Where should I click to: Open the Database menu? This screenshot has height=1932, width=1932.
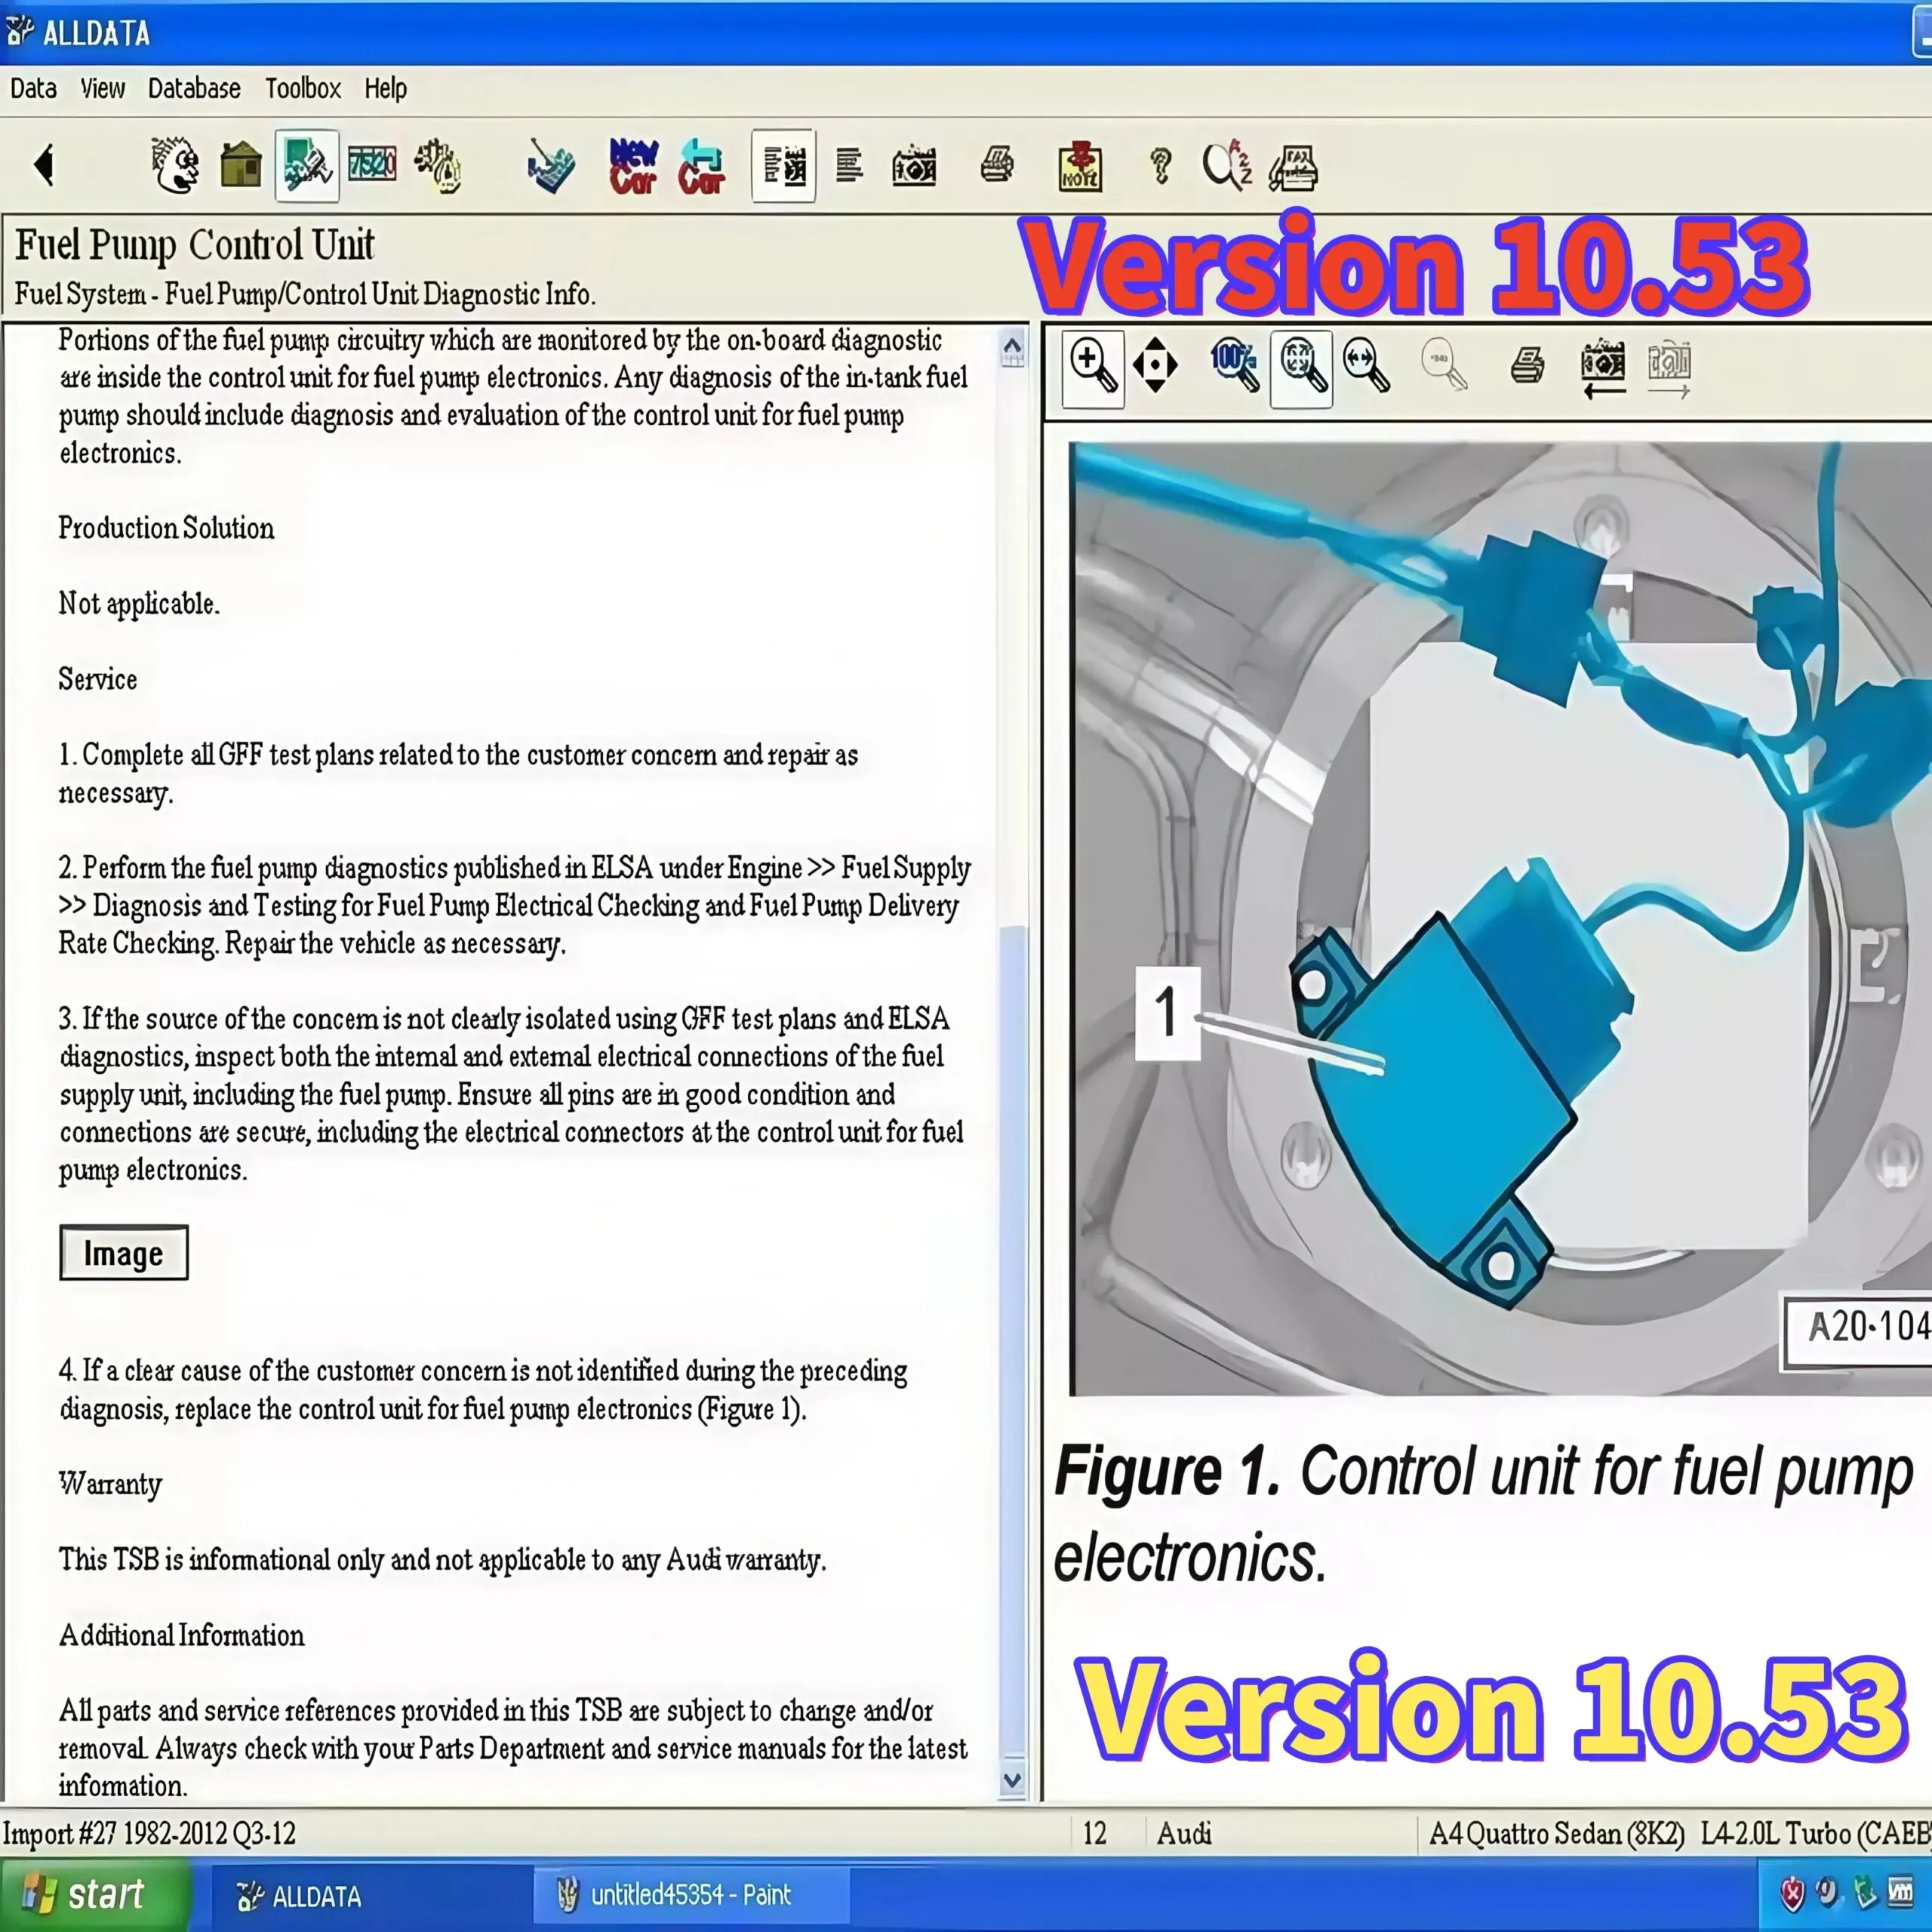tap(194, 89)
